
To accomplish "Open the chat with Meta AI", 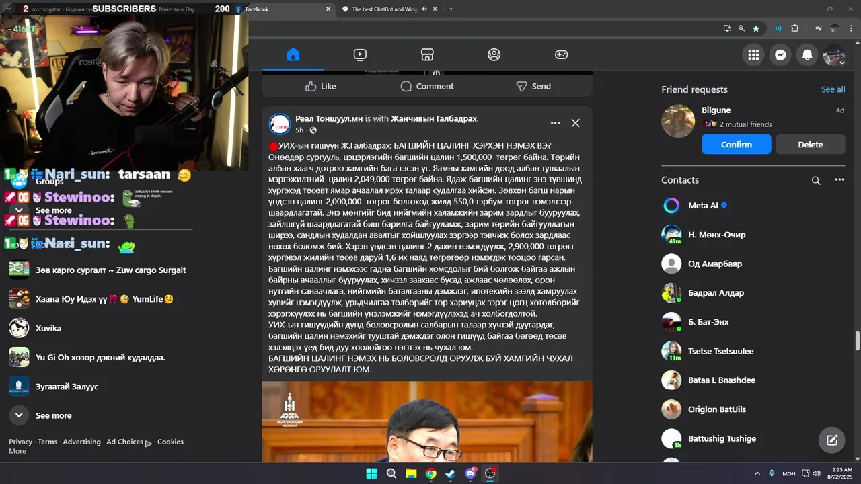I will [753, 206].
